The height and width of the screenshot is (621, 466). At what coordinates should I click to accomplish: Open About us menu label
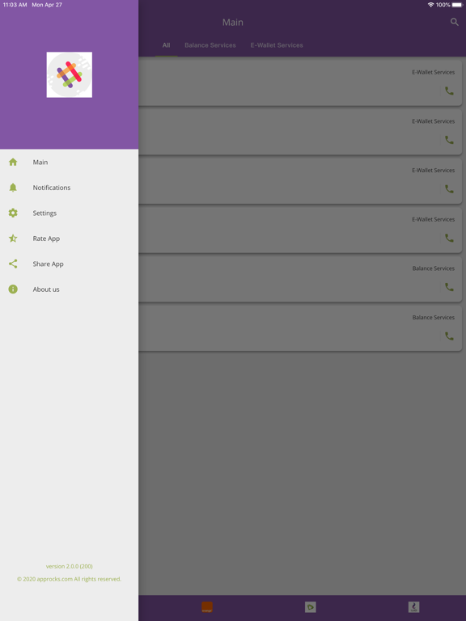click(x=46, y=289)
